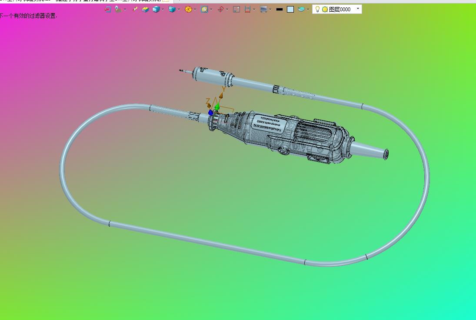Click the zoom window magnifier icon

[x=204, y=10]
